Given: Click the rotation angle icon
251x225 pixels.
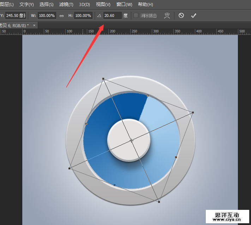Looking at the screenshot, I should (99, 16).
